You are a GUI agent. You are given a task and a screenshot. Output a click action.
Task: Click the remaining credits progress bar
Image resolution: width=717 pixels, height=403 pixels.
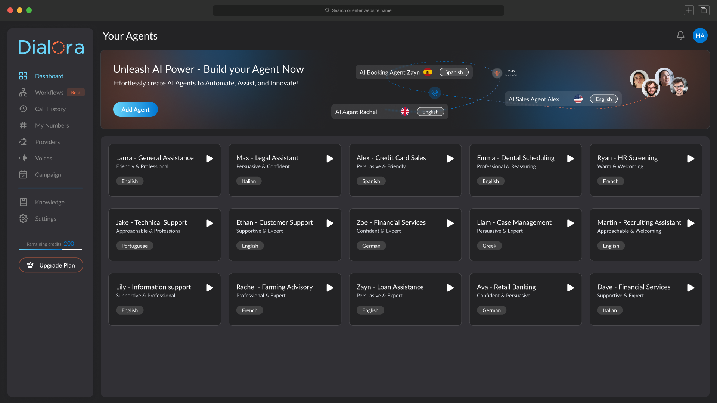(x=50, y=249)
